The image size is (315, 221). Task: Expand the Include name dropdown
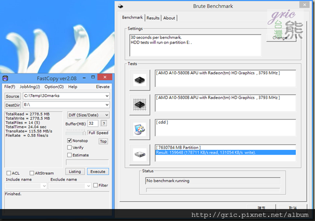coord(44,186)
